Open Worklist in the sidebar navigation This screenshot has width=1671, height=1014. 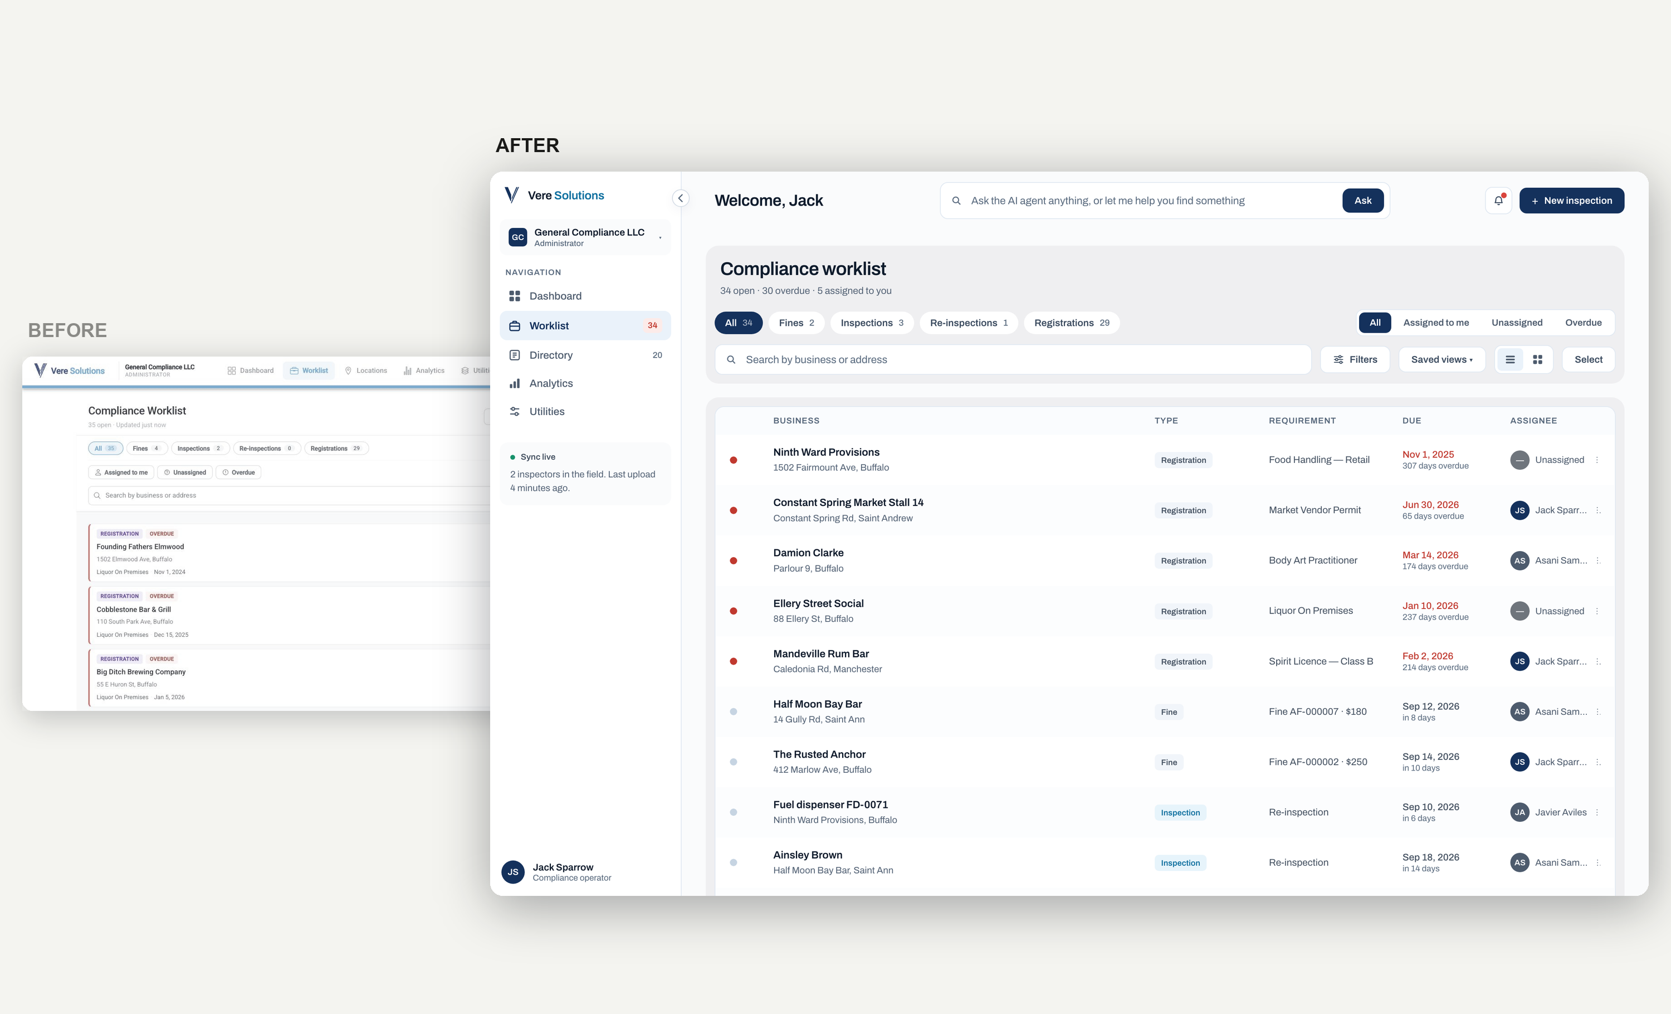click(585, 325)
